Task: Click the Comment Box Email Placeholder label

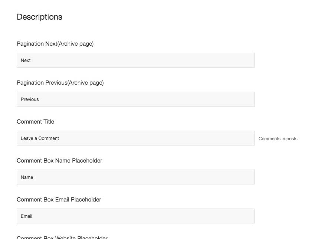Action: click(x=59, y=200)
